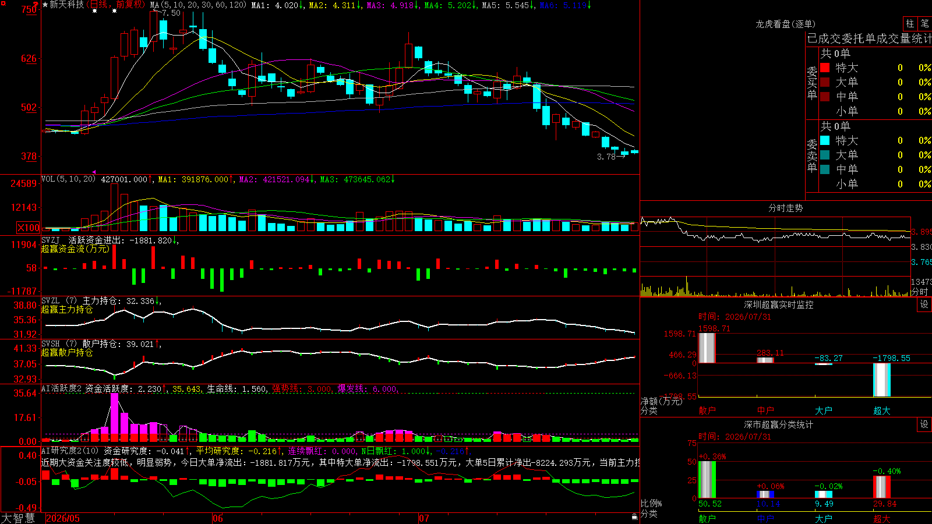Select the 06 month marker
932x524 pixels.
[218, 518]
